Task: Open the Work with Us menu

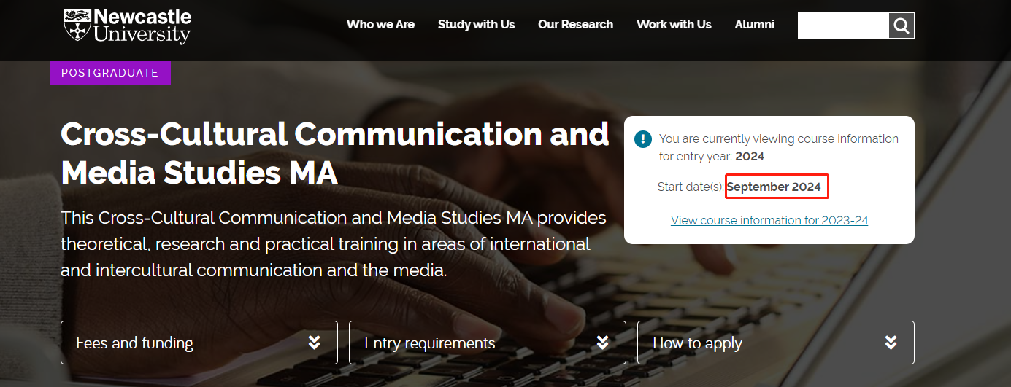Action: [674, 25]
